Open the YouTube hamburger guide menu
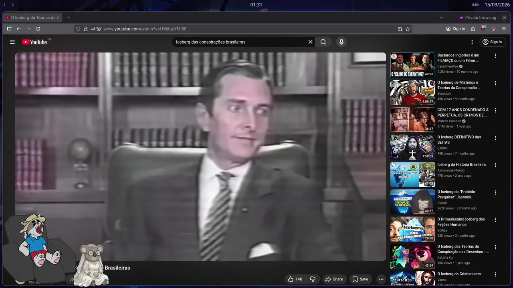Viewport: 513px width, 288px height. [x=12, y=42]
